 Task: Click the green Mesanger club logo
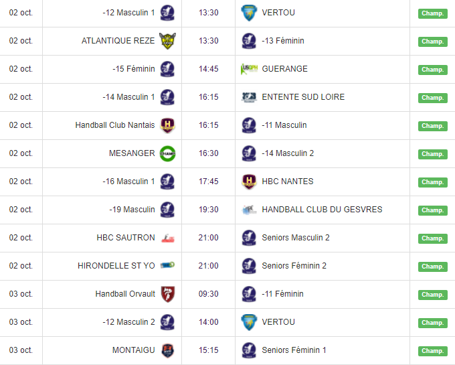click(x=167, y=153)
